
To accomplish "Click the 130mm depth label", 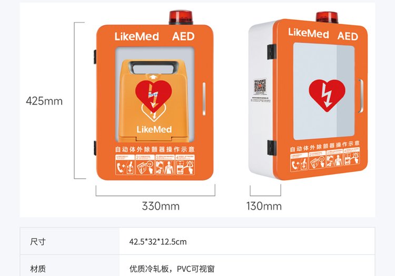I will click(x=264, y=206).
